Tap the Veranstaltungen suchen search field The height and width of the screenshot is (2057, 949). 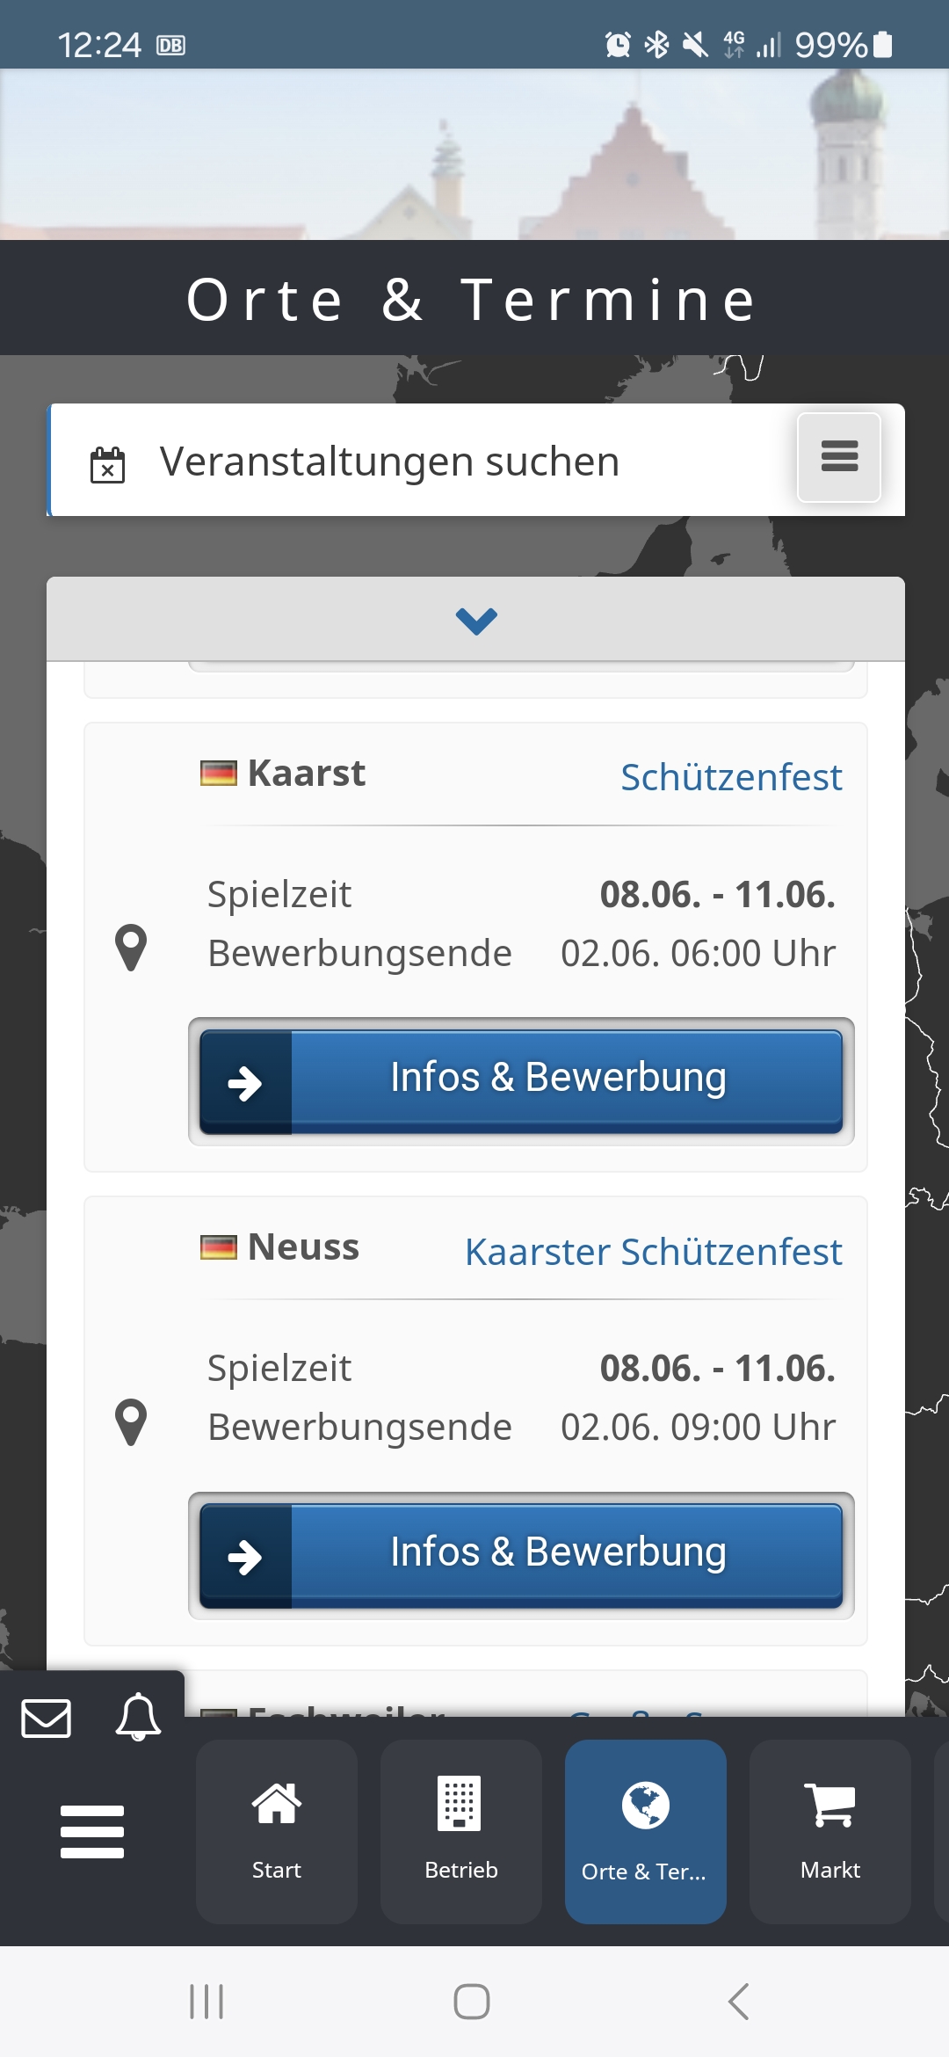pos(422,462)
